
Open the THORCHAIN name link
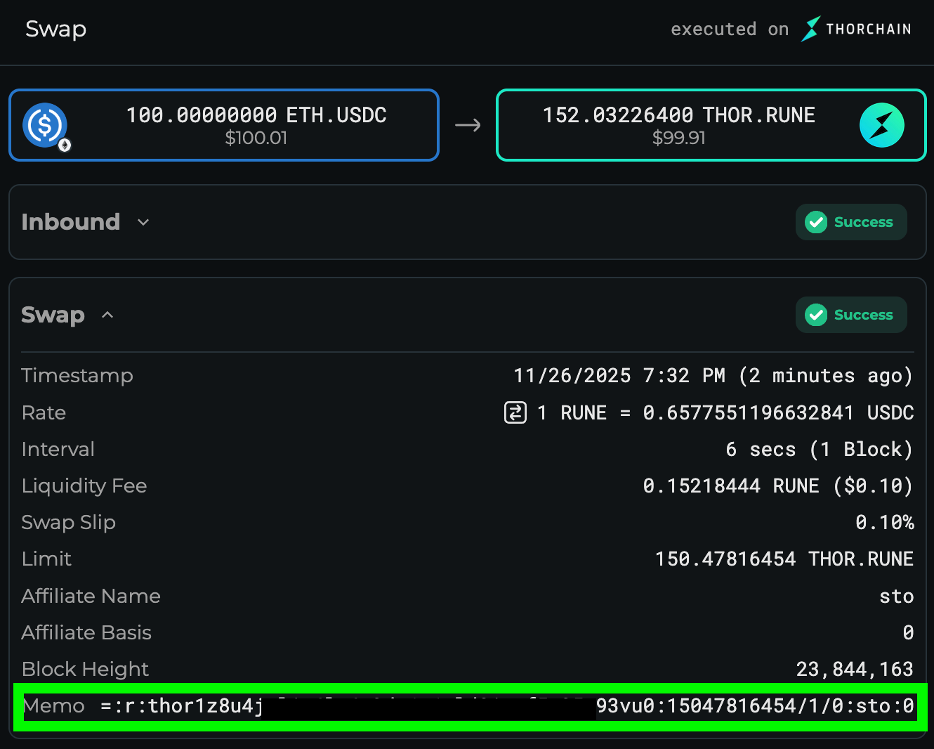[868, 29]
